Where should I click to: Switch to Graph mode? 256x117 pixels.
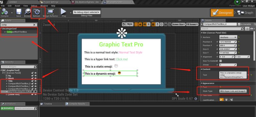(x=245, y=13)
